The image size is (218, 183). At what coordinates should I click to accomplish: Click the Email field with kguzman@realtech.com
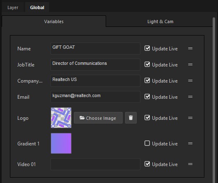(95, 97)
